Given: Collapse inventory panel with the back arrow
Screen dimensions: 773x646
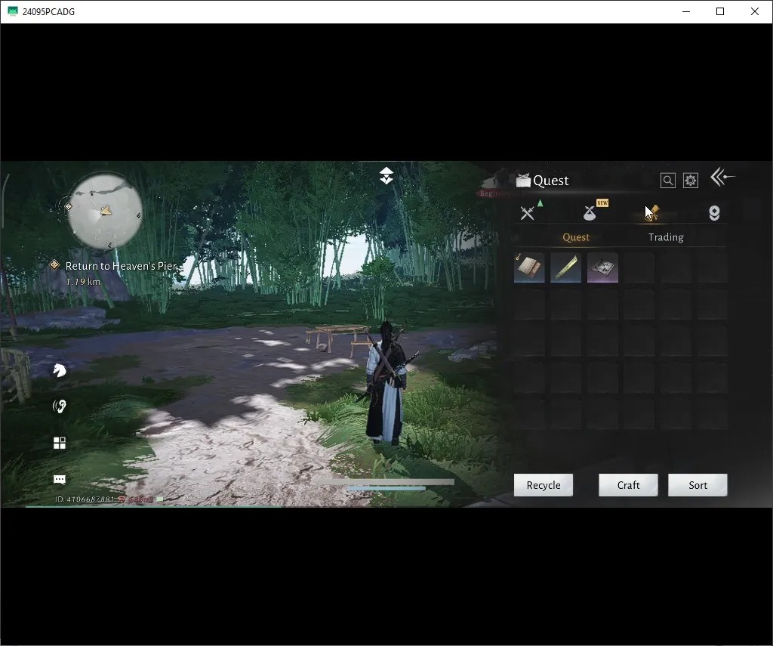Looking at the screenshot, I should pyautogui.click(x=722, y=177).
